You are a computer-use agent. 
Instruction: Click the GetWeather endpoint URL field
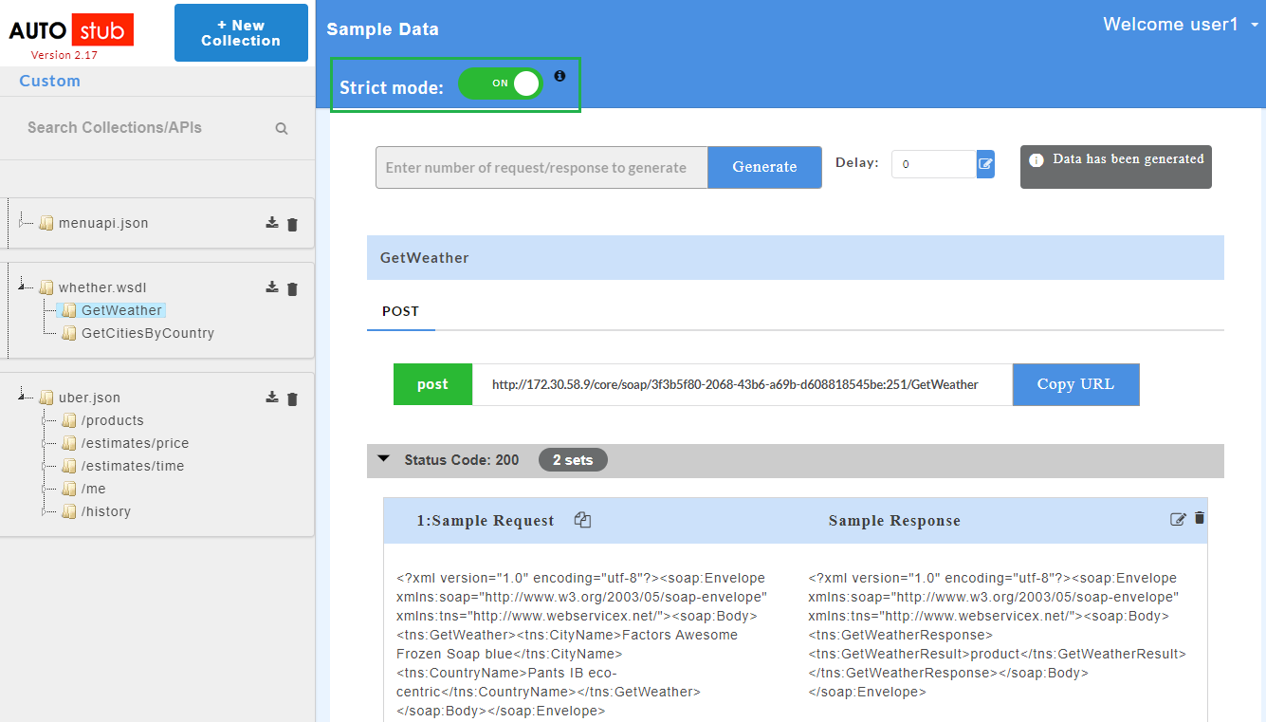click(x=742, y=384)
